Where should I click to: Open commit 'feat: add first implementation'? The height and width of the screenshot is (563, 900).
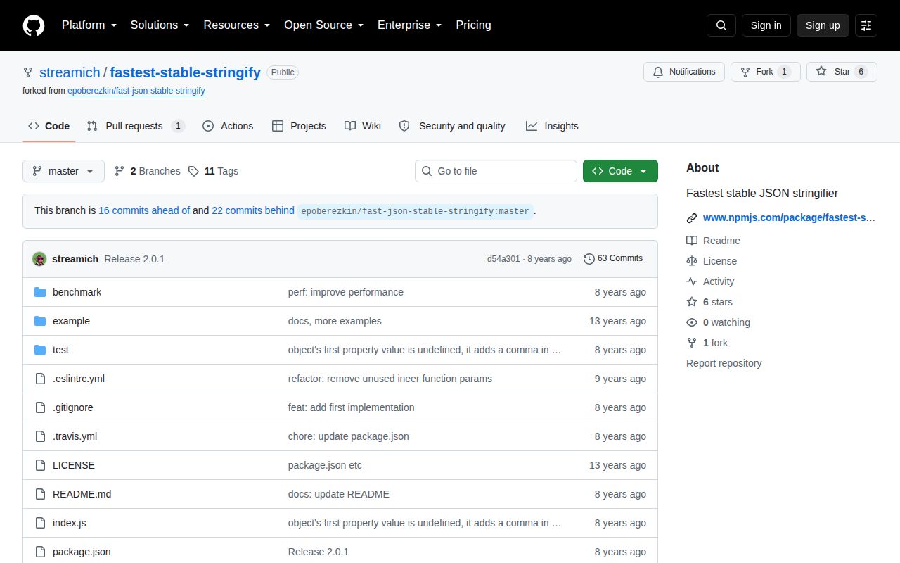click(352, 407)
